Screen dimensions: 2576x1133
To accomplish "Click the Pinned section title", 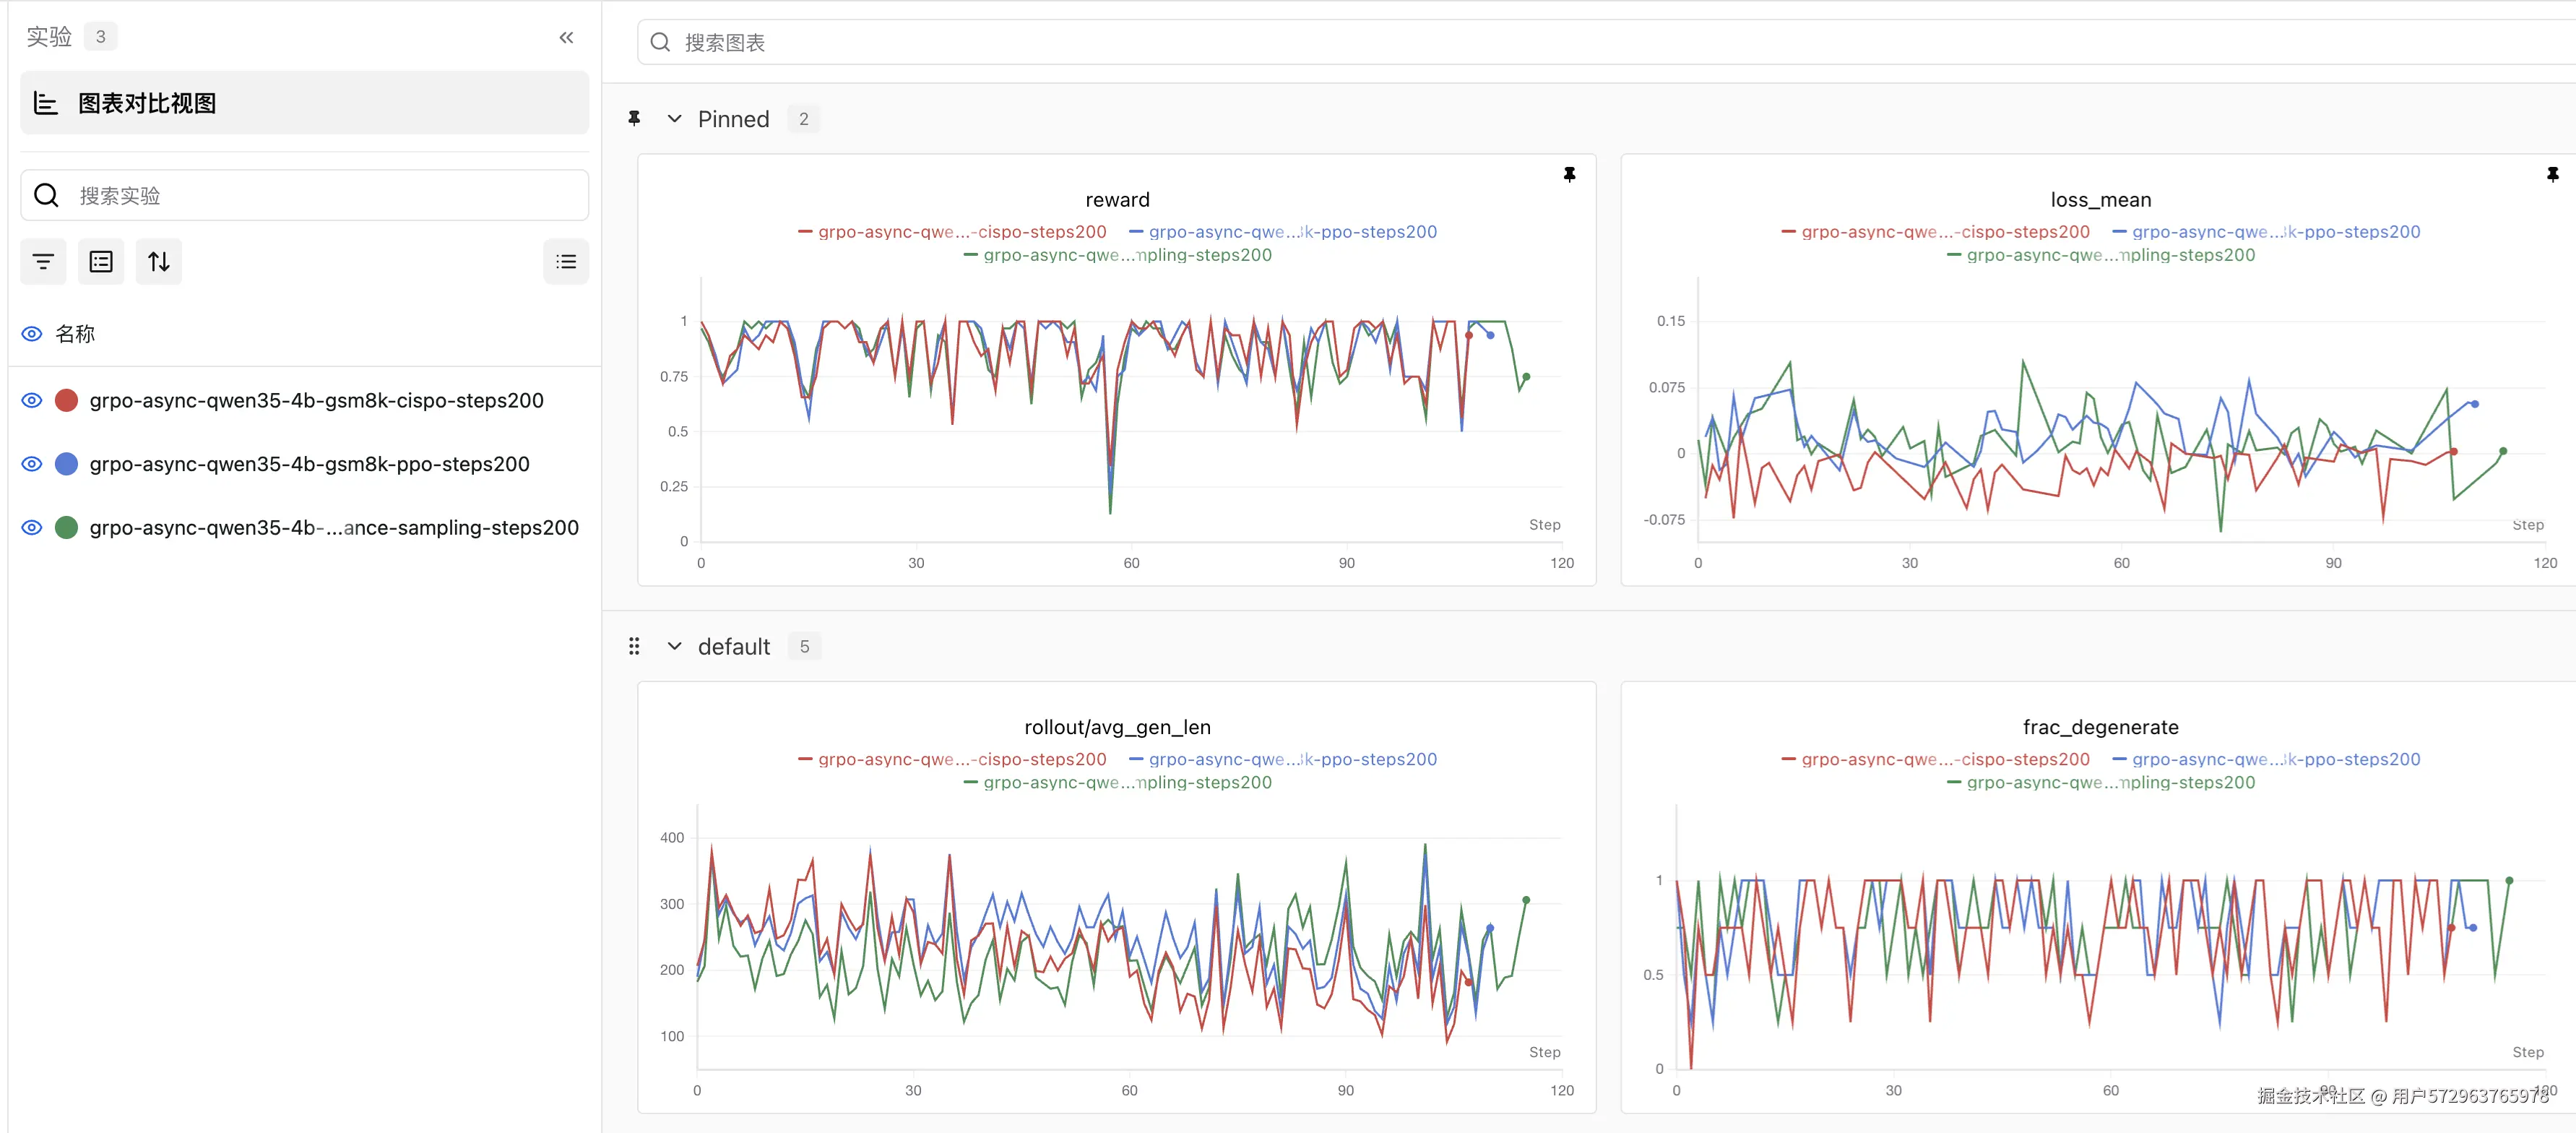I will pyautogui.click(x=733, y=119).
